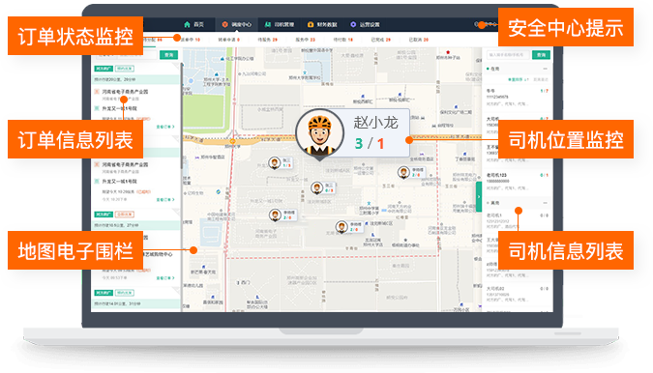This screenshot has height=373, width=653.
Task: Open the 财务数据 navigation tab
Action: (x=322, y=24)
